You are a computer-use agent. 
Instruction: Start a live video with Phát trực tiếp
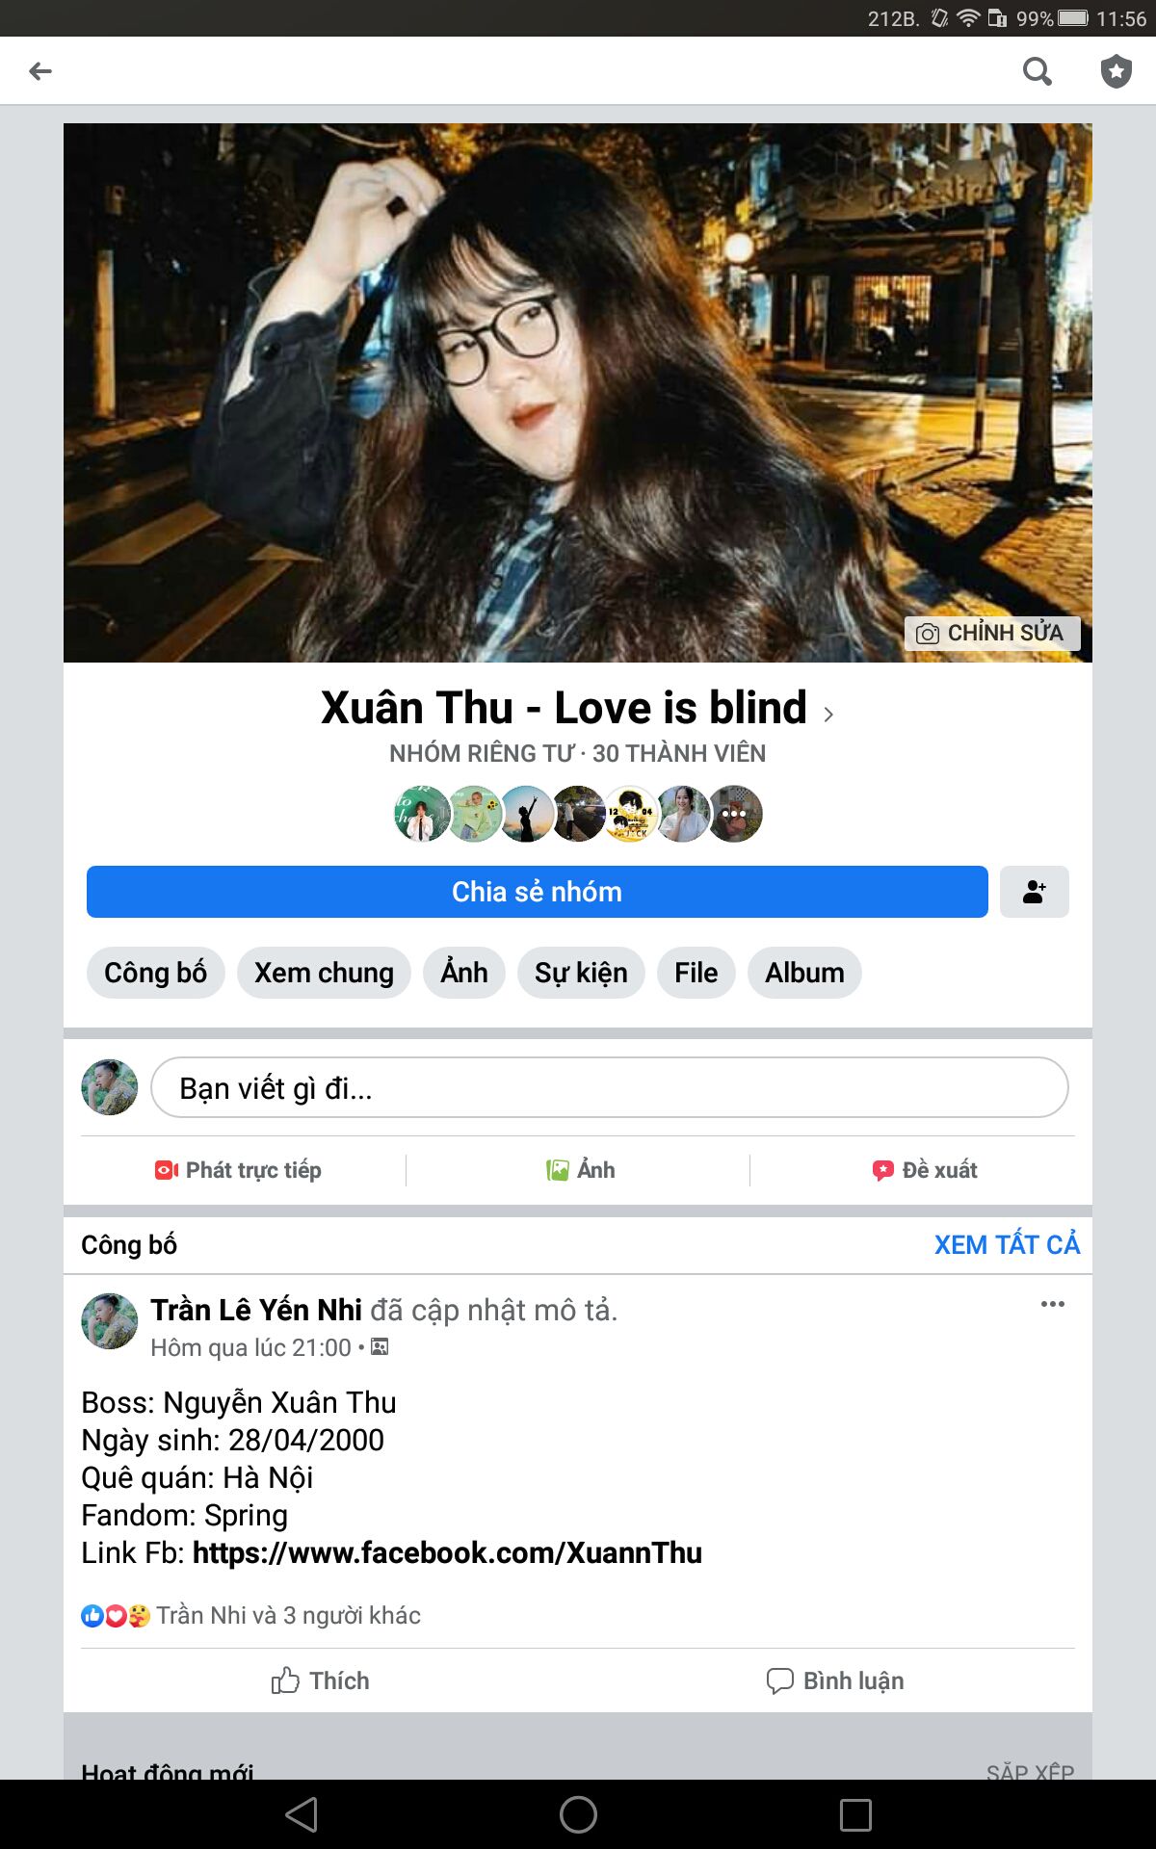point(239,1170)
